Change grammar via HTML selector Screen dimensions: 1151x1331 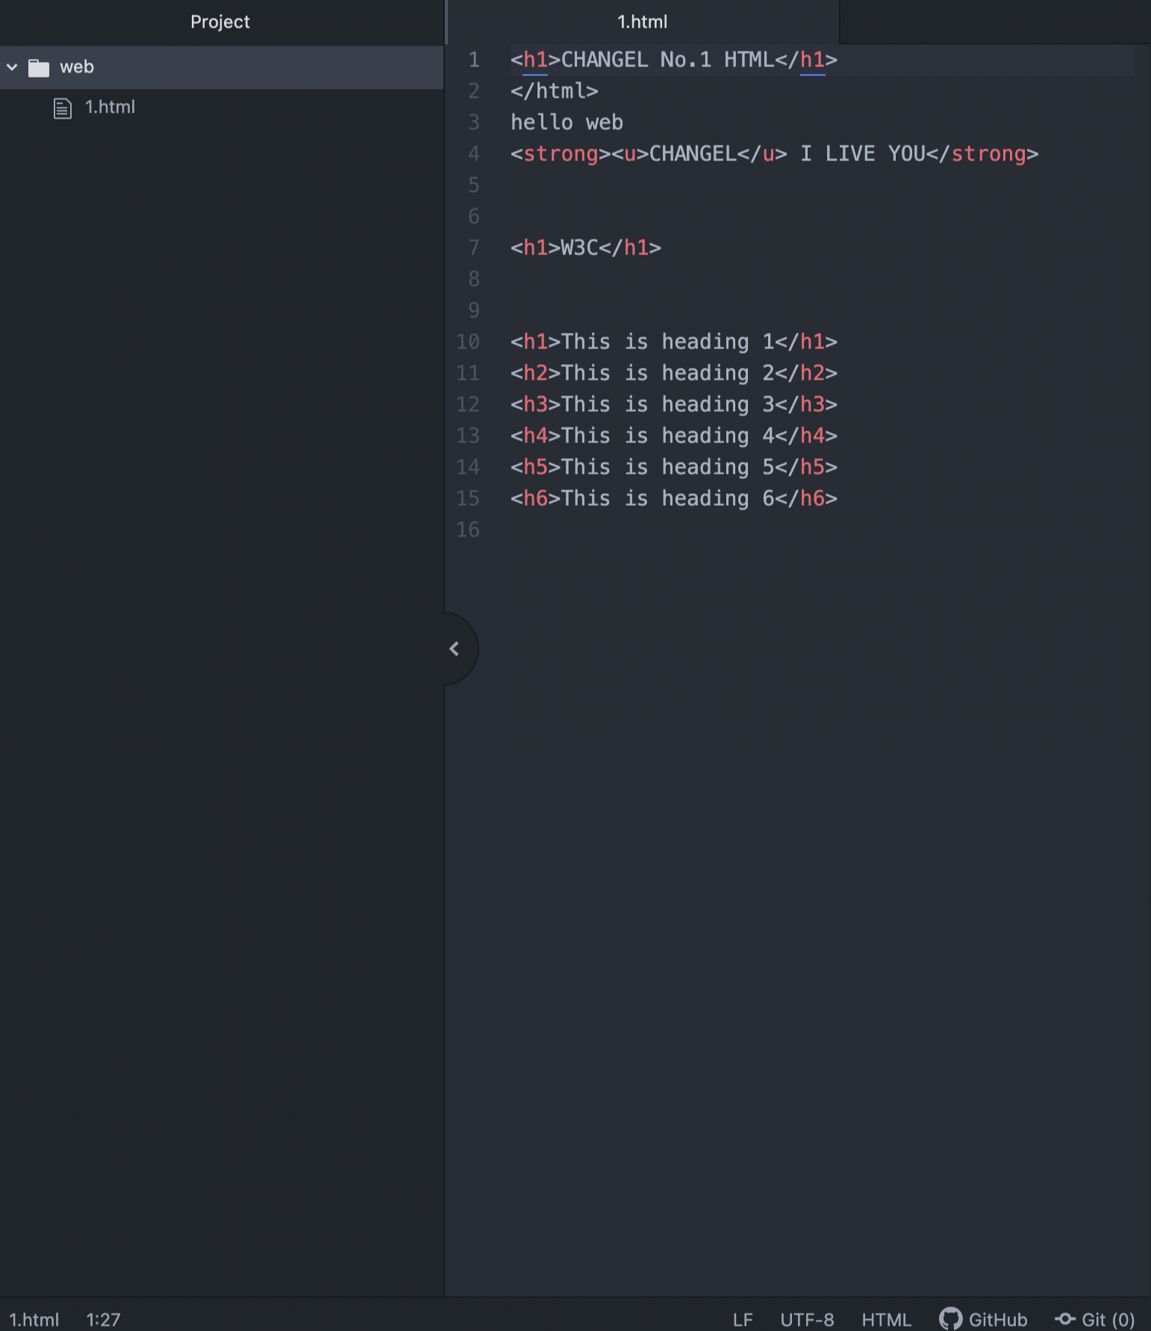click(886, 1319)
